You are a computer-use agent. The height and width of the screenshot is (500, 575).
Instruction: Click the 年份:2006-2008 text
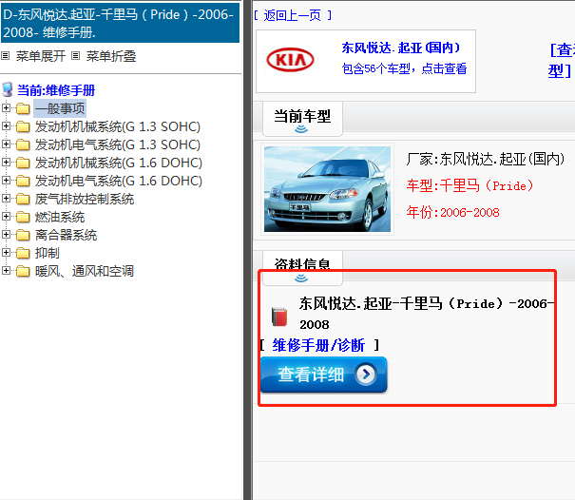pos(453,212)
